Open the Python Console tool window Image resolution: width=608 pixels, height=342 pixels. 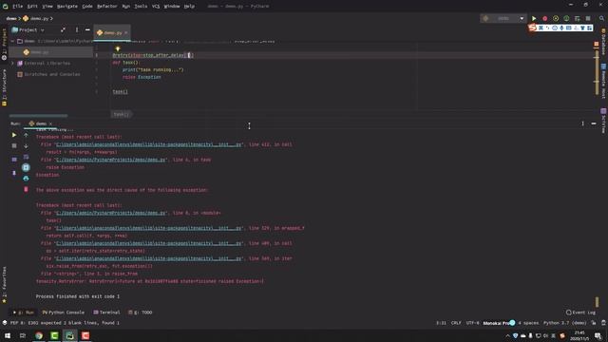click(63, 313)
